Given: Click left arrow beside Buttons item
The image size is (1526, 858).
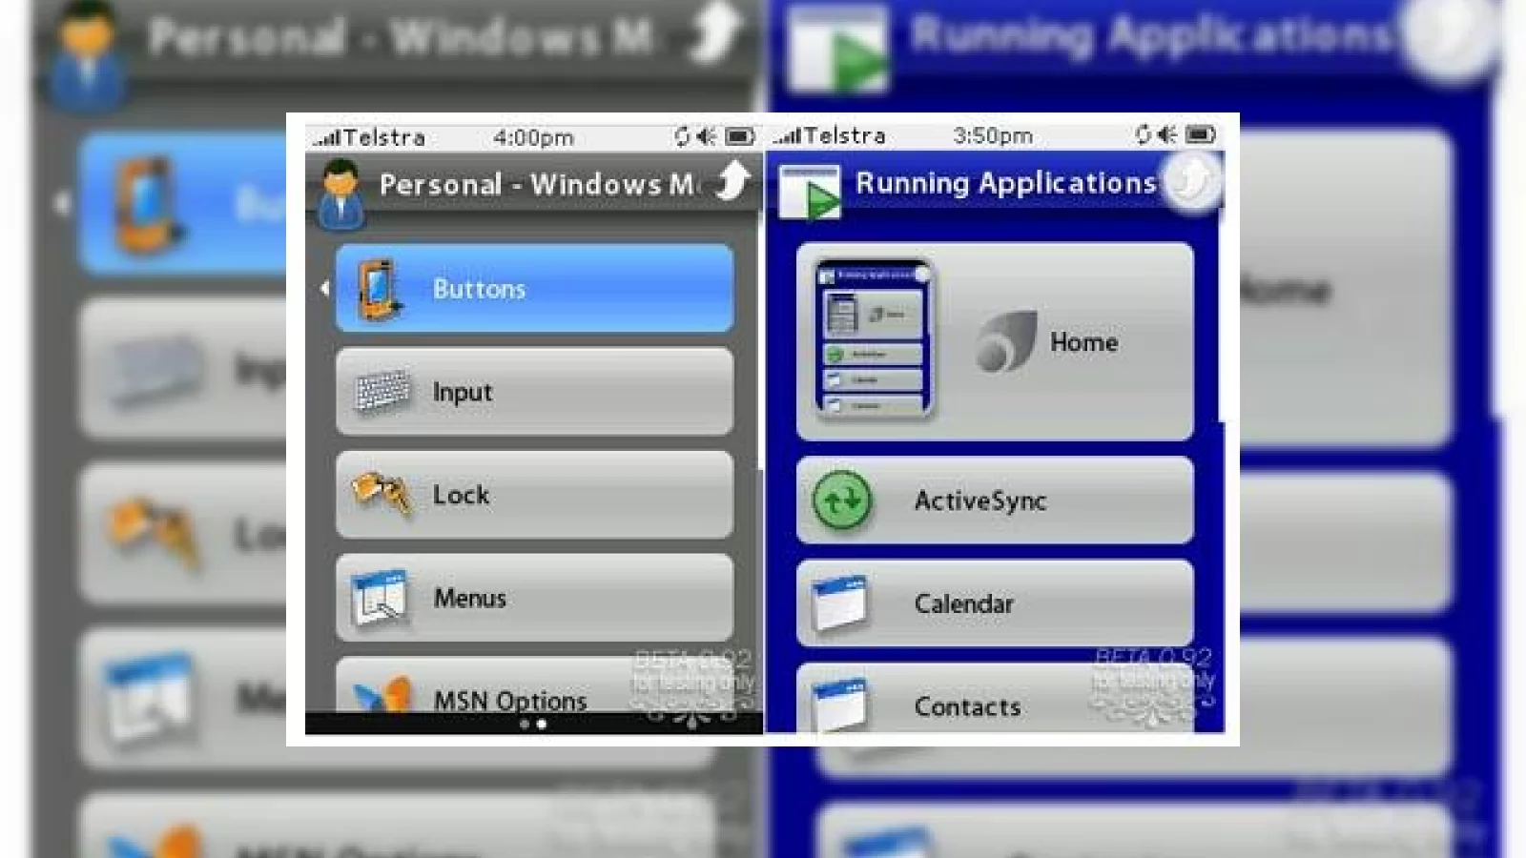Looking at the screenshot, I should point(325,288).
